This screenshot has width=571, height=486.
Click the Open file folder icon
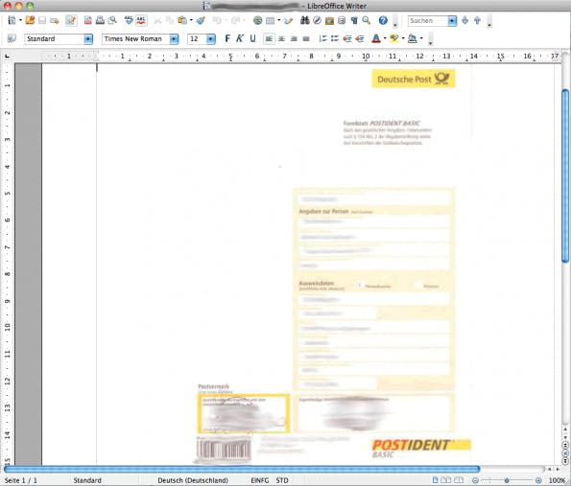tap(30, 20)
